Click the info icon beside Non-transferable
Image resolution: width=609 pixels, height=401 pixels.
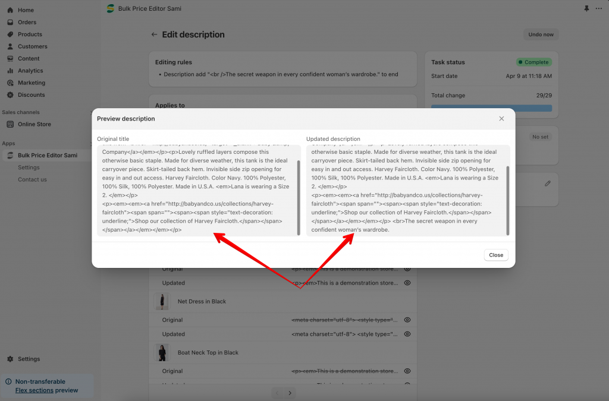[x=8, y=381]
